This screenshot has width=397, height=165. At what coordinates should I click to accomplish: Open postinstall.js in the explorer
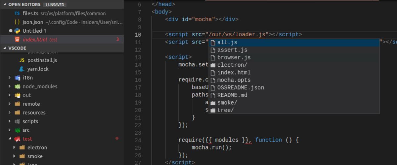[62, 60]
